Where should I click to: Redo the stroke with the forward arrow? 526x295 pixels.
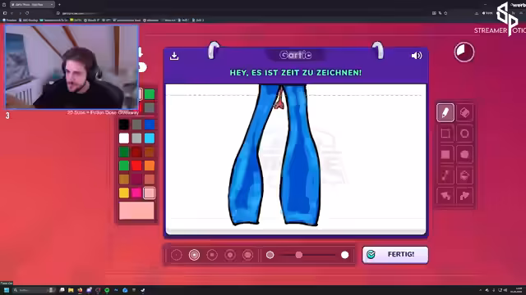(464, 196)
